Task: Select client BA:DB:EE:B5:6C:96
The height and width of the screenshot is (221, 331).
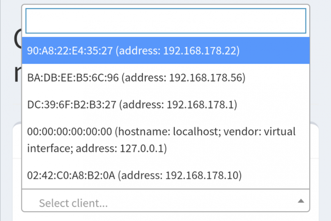Action: pyautogui.click(x=166, y=77)
